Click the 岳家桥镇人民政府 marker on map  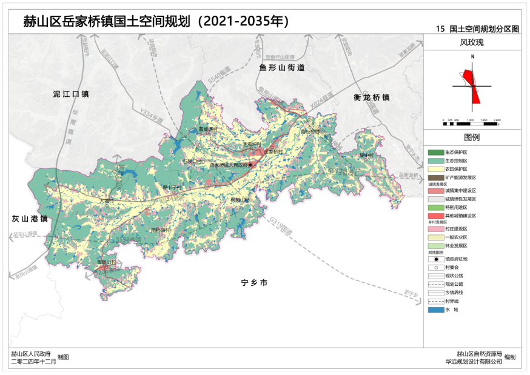tap(250, 164)
